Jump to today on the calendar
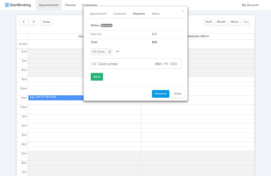 (47, 22)
